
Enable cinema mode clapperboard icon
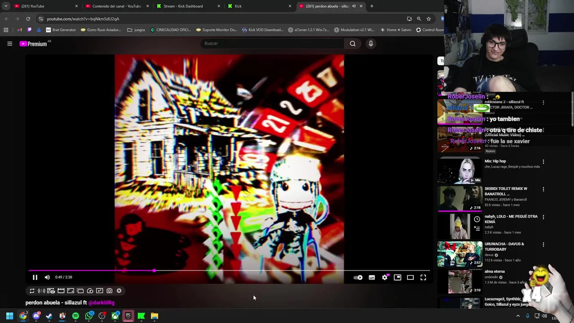click(61, 291)
